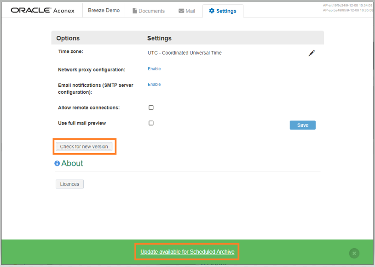375x267 pixels.
Task: Select the Settings tab
Action: 223,11
